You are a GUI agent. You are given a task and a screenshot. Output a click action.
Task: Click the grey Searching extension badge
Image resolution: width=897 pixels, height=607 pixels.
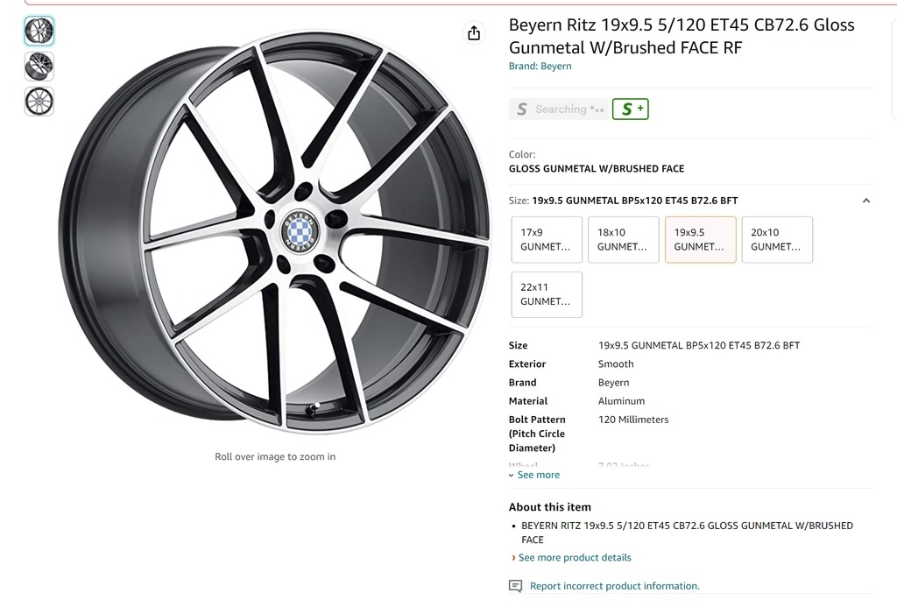[x=557, y=109]
